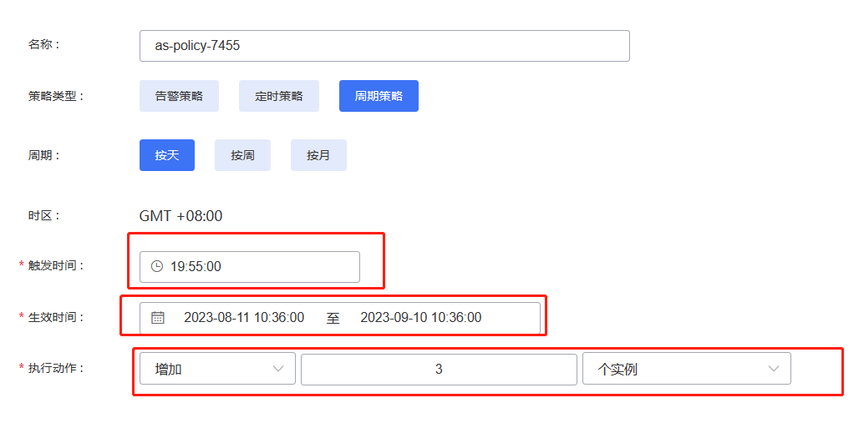
Task: Click the chevron arrow beside 增加
Action: 278,369
